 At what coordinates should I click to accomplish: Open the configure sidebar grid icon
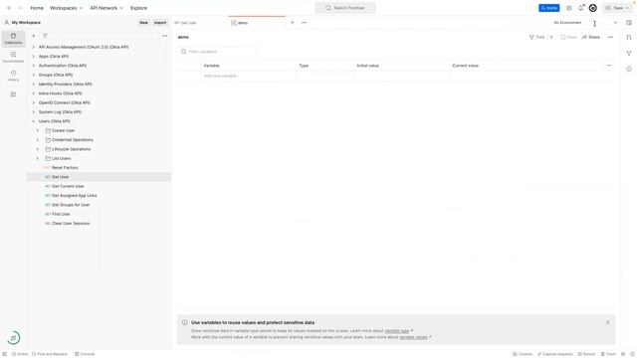(13, 94)
